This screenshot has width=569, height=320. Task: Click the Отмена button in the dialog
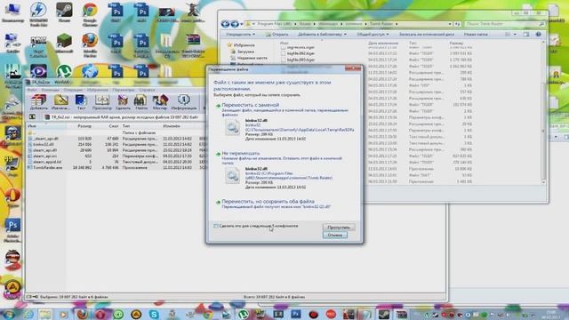[334, 235]
